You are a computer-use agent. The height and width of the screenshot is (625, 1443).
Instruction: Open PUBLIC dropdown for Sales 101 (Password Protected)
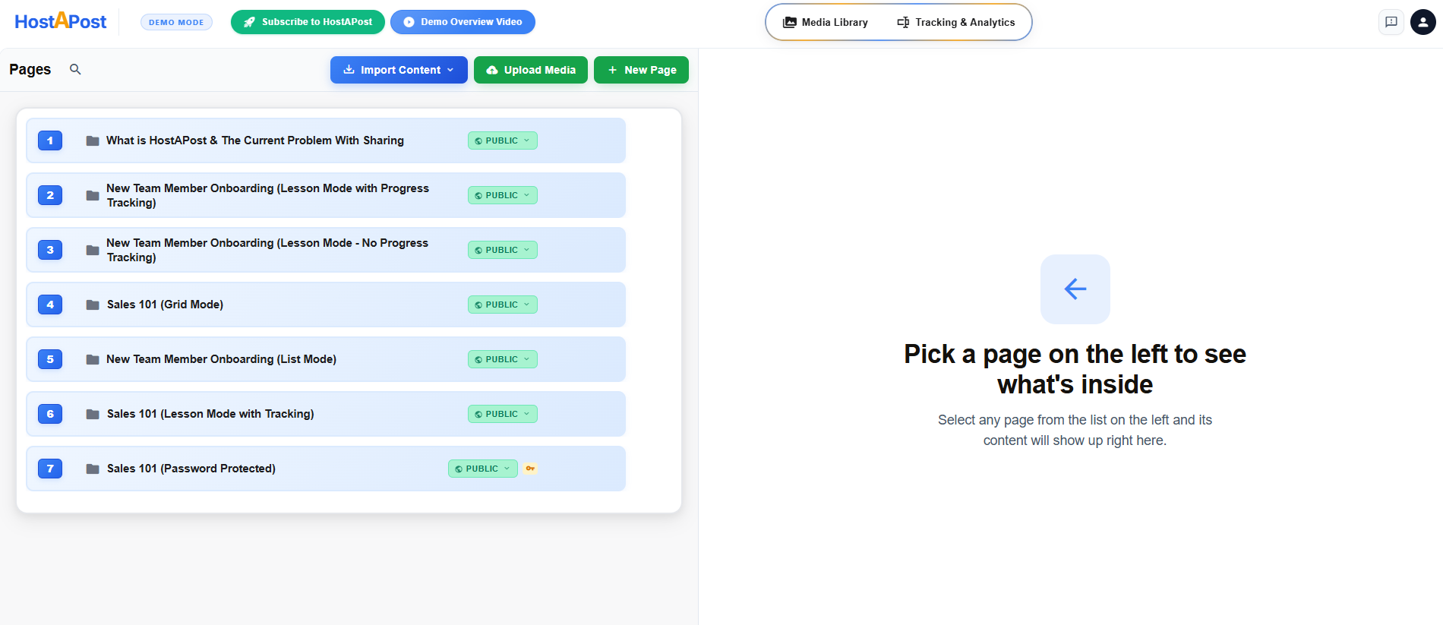pyautogui.click(x=482, y=469)
